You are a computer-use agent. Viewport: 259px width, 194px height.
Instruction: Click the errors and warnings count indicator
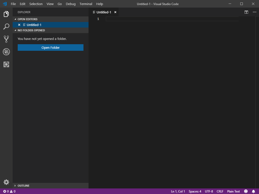pos(9,191)
